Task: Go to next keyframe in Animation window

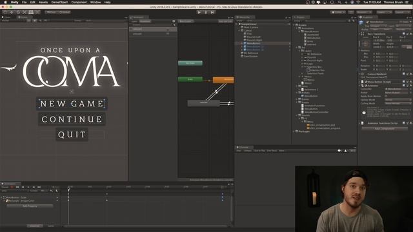Action: (x=34, y=187)
